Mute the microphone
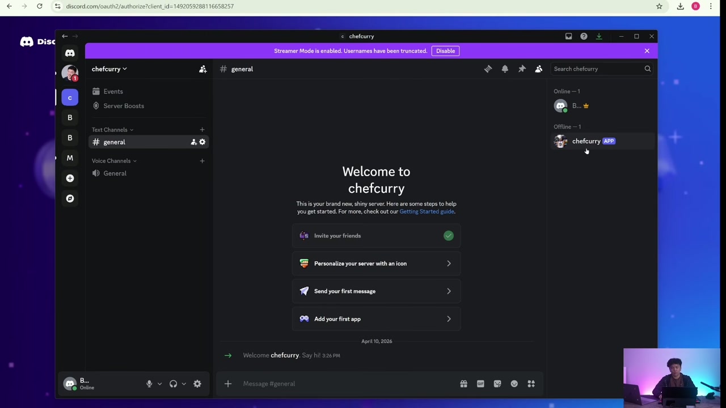 click(x=149, y=384)
